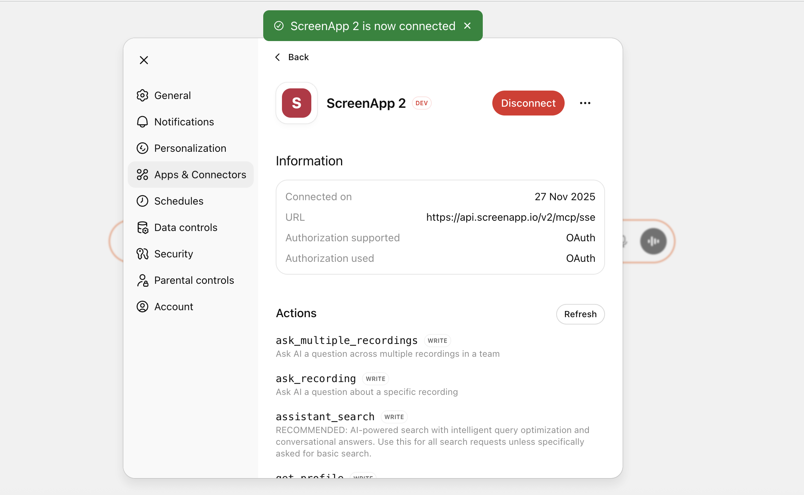804x495 pixels.
Task: Click the WRITE badge on ask_recording
Action: 375,378
